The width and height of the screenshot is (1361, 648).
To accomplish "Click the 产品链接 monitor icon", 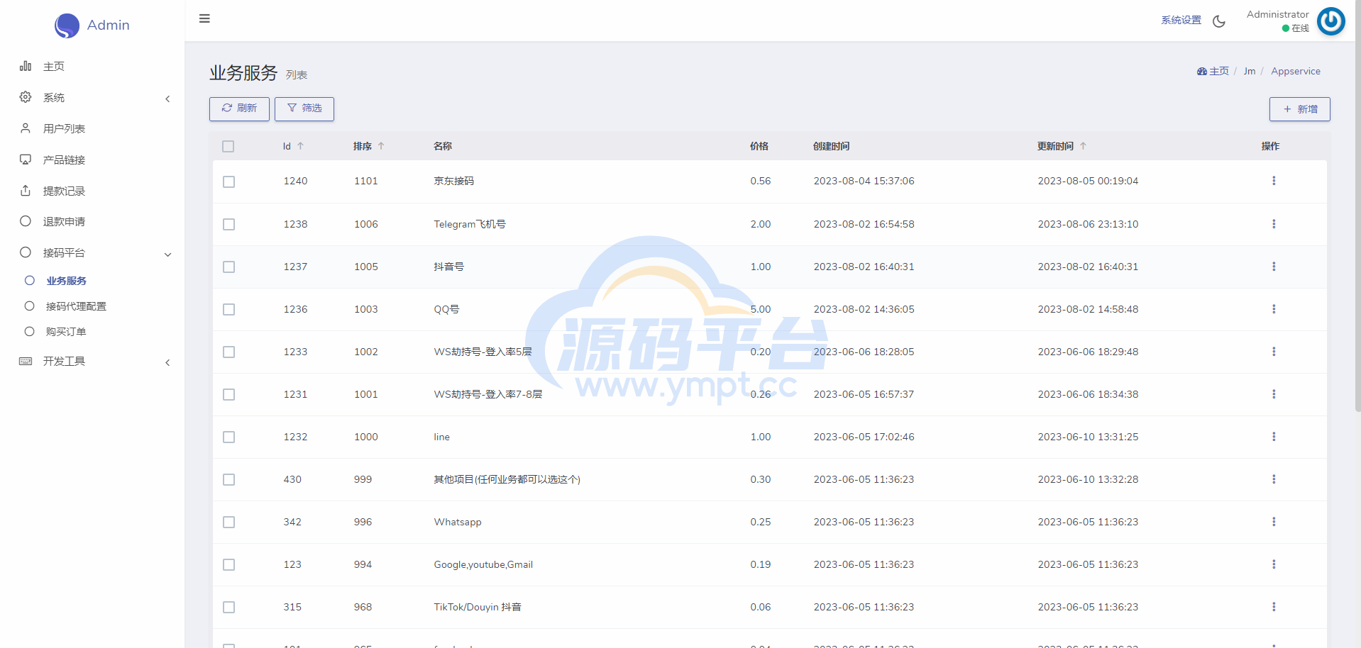I will pyautogui.click(x=26, y=160).
